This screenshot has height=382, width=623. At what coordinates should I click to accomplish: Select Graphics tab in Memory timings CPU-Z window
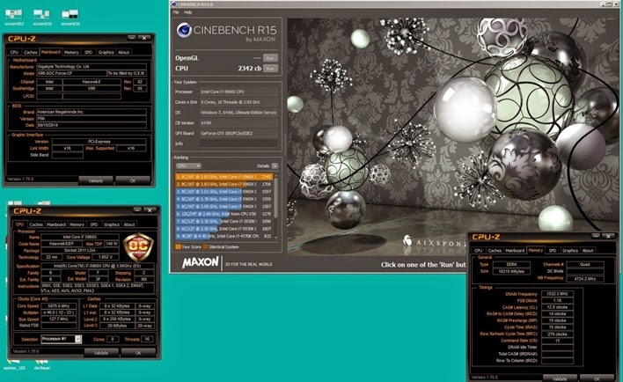coord(570,251)
